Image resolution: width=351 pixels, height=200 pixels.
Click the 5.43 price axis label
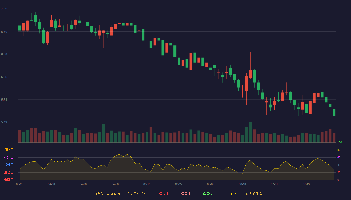[x=4, y=122]
